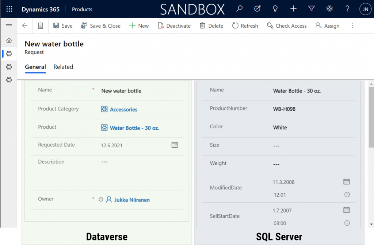Select the active puzzle-piece sidebar entity
Image resolution: width=374 pixels, height=246 pixels.
click(9, 54)
